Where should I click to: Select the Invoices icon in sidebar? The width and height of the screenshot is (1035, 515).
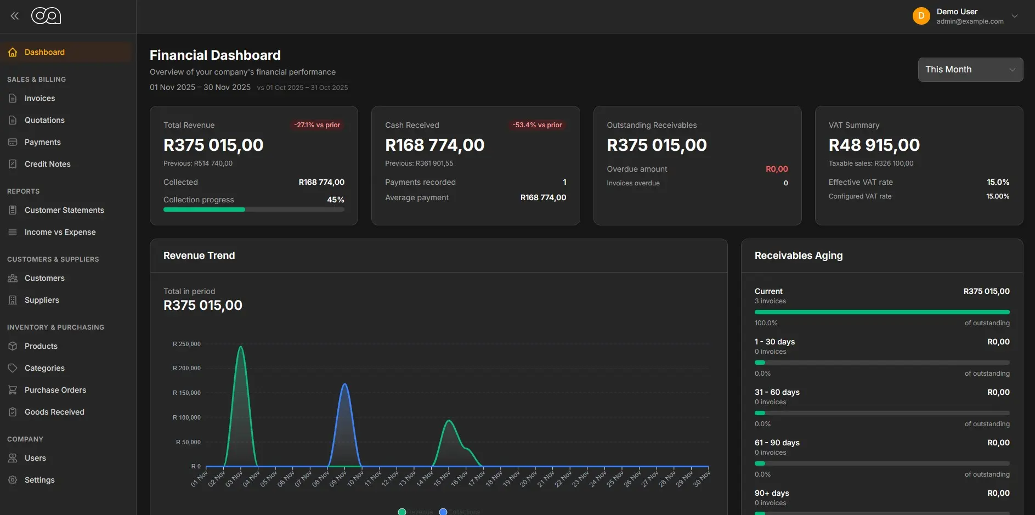(13, 98)
